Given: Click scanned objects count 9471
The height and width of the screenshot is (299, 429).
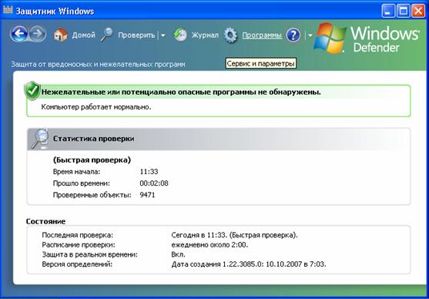Looking at the screenshot, I should [x=147, y=195].
